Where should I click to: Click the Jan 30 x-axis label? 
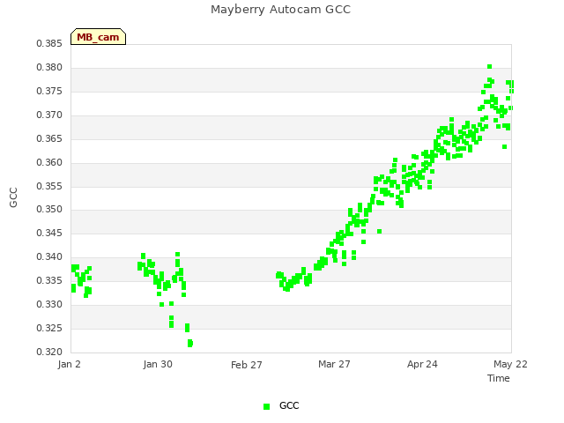point(158,364)
